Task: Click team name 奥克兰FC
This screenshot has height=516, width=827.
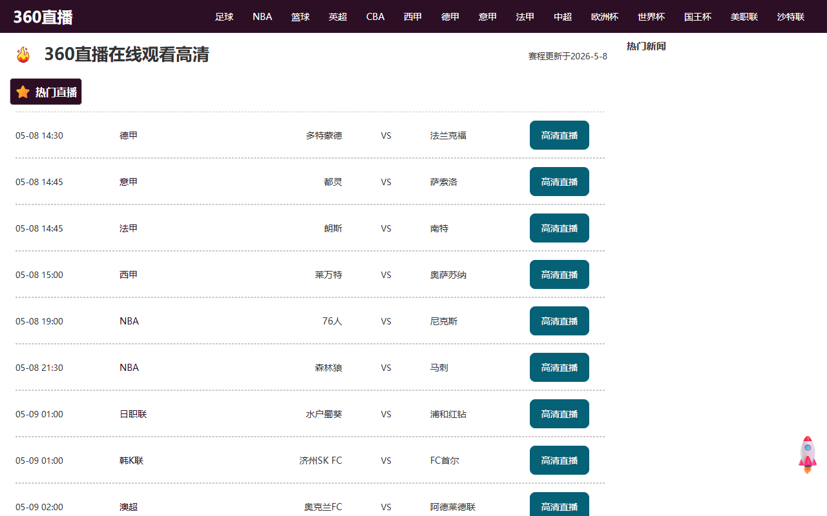Action: [324, 507]
